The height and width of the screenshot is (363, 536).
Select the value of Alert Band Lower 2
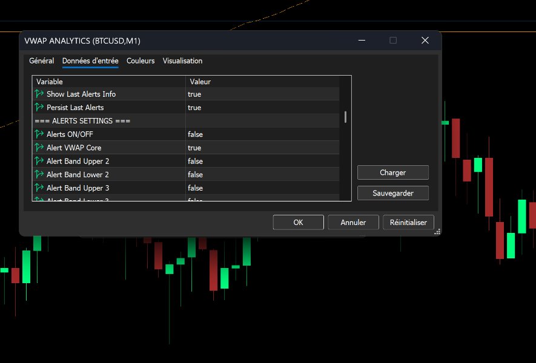[195, 174]
